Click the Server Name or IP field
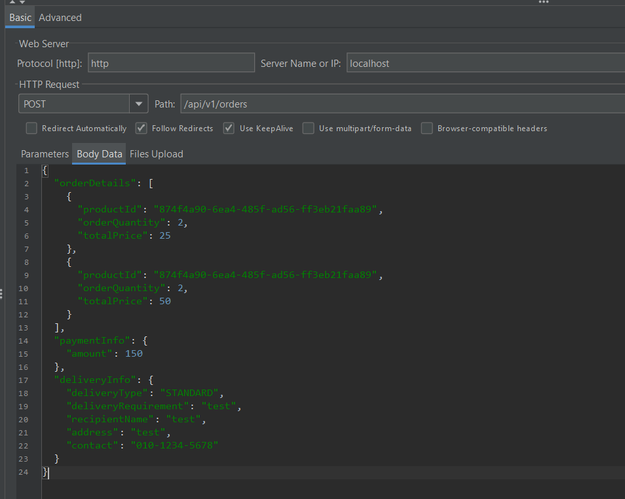 click(485, 63)
